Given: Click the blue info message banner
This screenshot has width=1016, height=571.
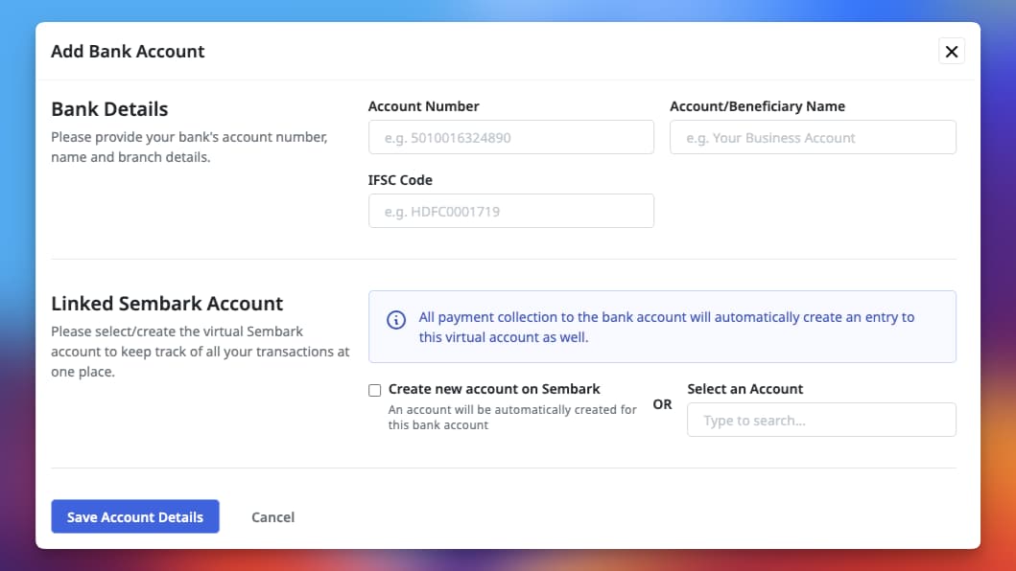Looking at the screenshot, I should pos(662,326).
